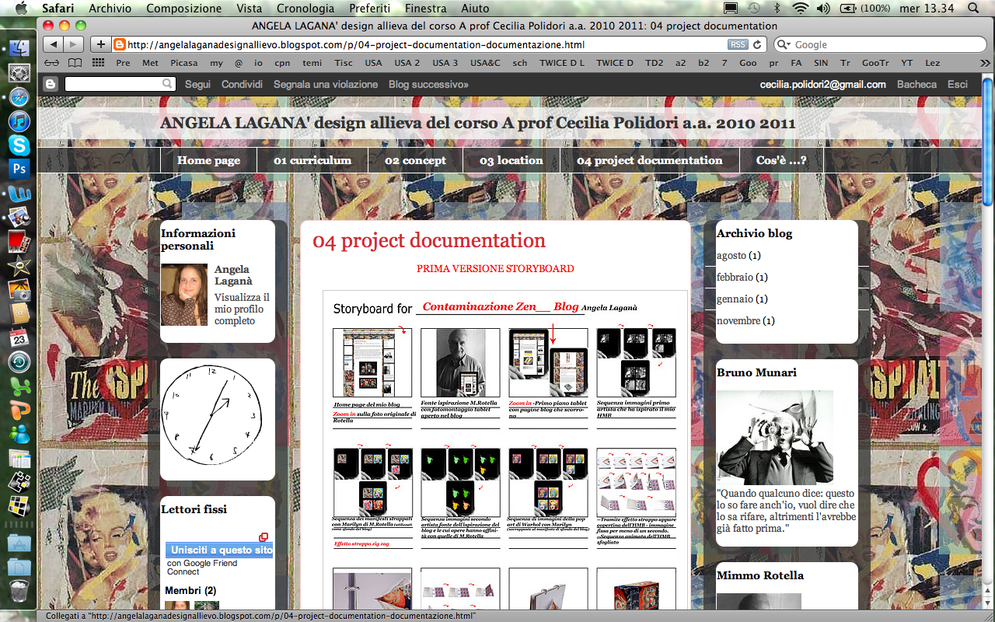Open the Home page blog tab
Screen dimensions: 995x622
(208, 160)
